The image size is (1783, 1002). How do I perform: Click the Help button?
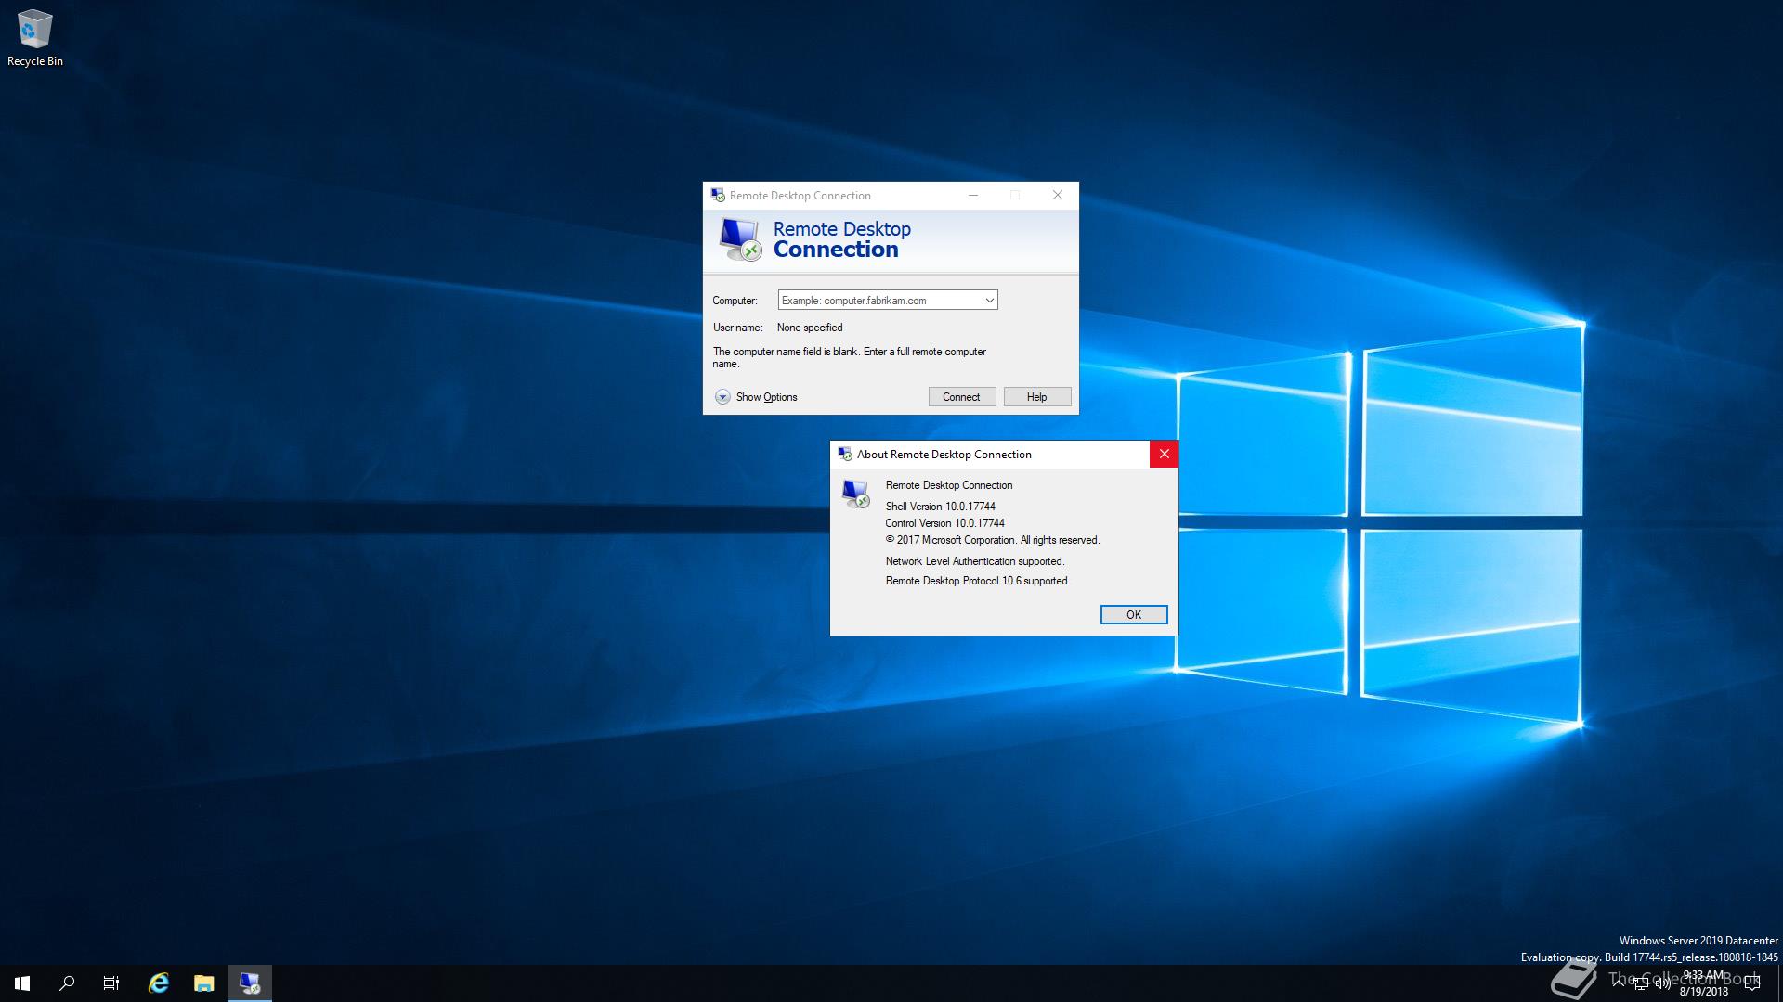1036,397
